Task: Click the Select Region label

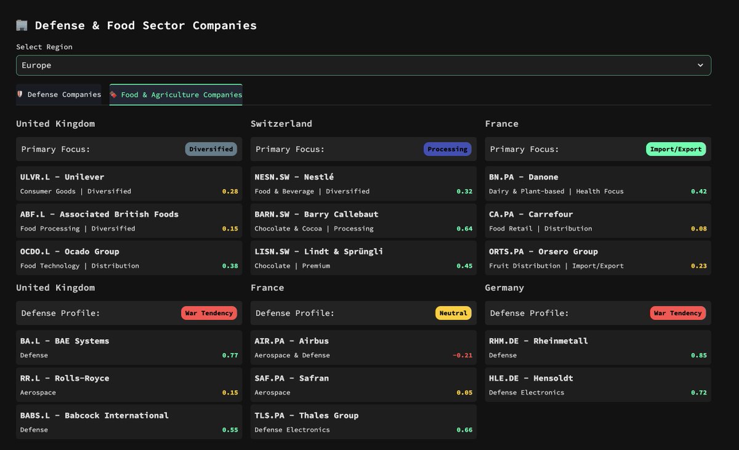Action: [44, 47]
